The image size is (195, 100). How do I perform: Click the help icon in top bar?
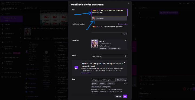180,4
